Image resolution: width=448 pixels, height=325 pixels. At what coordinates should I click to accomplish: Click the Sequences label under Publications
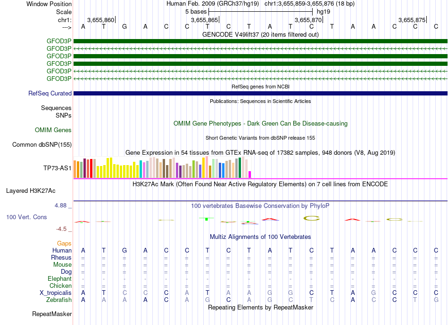56,108
